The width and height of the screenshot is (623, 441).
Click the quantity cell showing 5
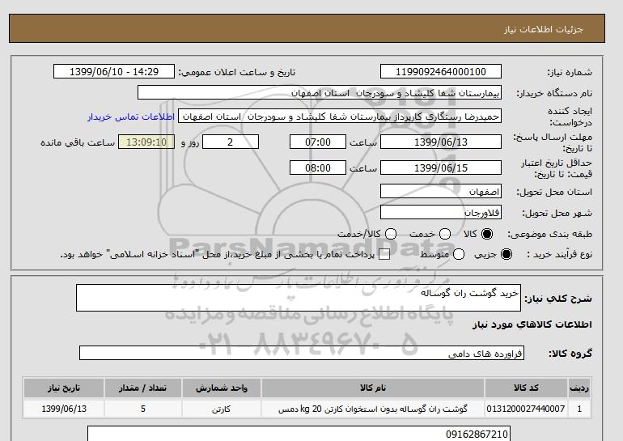(x=143, y=409)
